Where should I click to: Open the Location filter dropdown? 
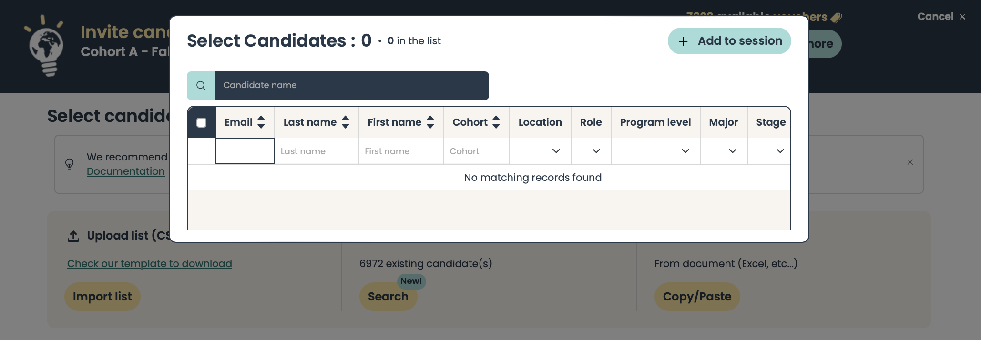[x=555, y=151]
